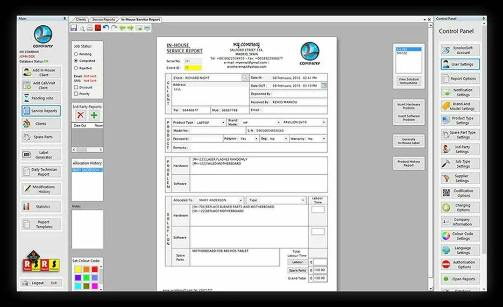Select SH-785 in the solution list
This screenshot has width=503, height=307.
coord(409,49)
